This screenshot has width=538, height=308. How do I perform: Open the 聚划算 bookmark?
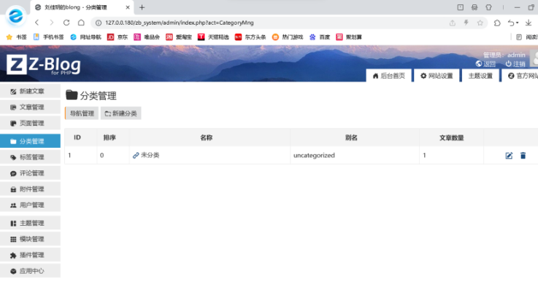click(x=349, y=37)
